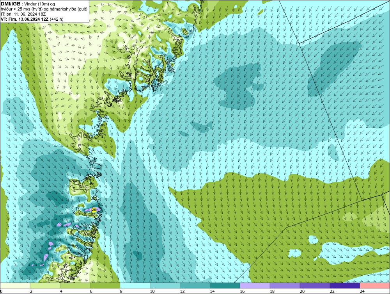Select the light green 2–4 m/s scale swatch
390x294 pixels.
pos(45,285)
